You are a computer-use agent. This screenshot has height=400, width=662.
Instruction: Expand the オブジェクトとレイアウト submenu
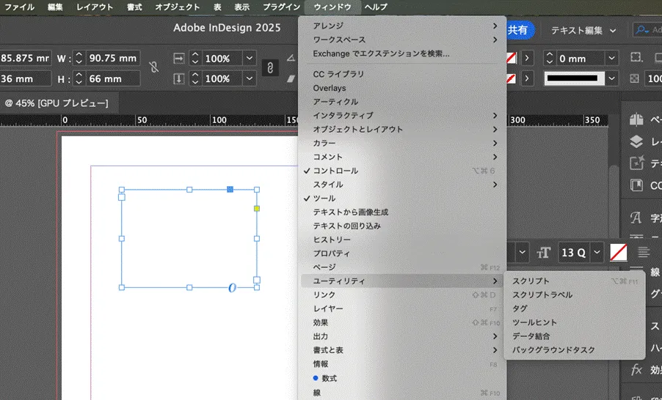coord(403,130)
